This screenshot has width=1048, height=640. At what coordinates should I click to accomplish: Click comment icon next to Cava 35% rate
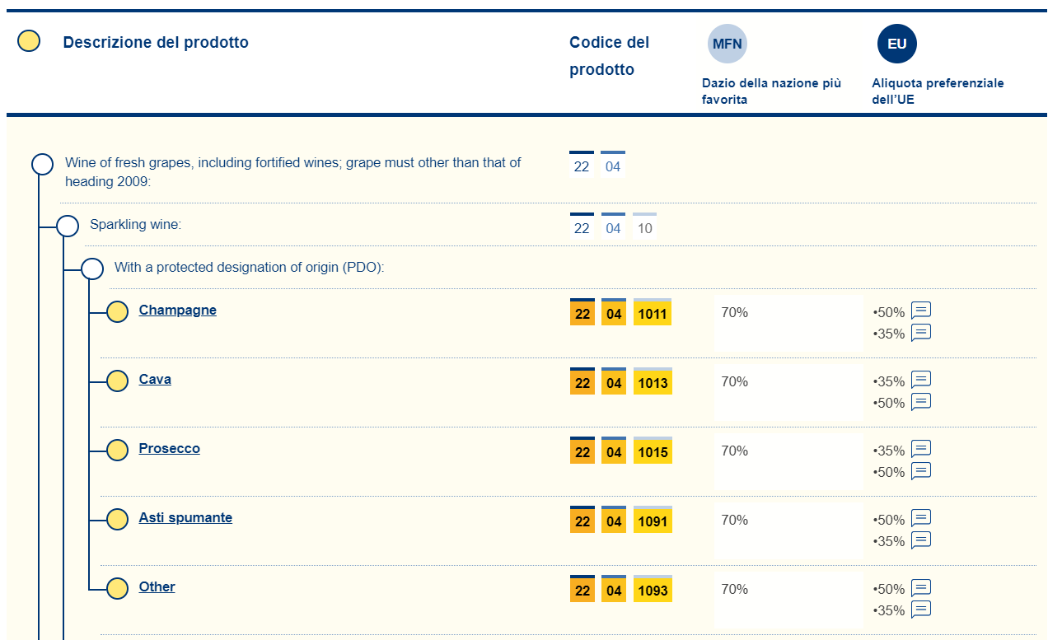click(920, 381)
